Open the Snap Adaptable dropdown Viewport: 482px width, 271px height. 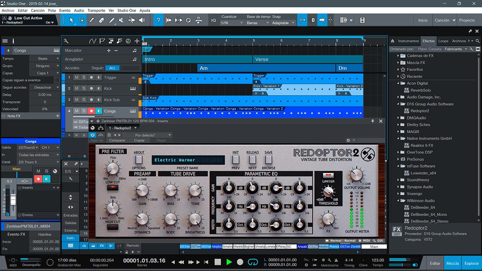click(x=283, y=23)
